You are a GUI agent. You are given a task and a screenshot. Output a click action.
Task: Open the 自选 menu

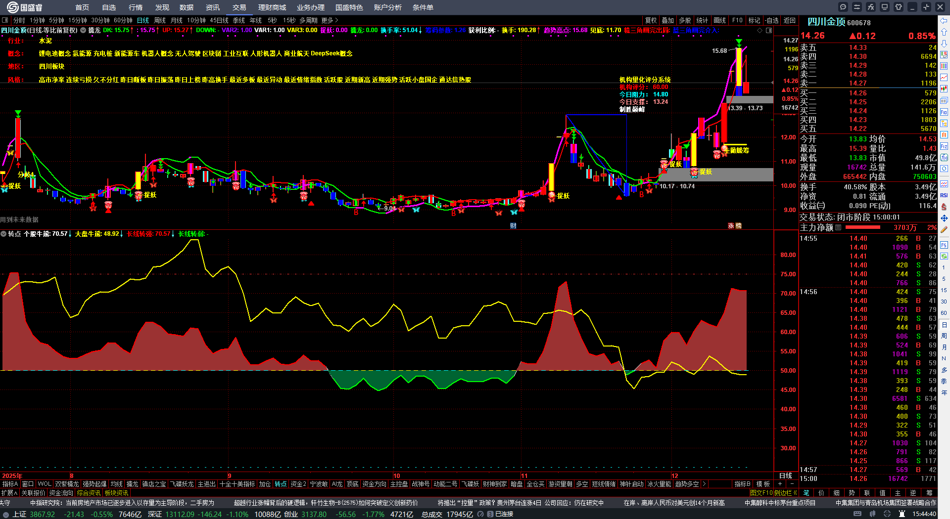click(x=109, y=7)
